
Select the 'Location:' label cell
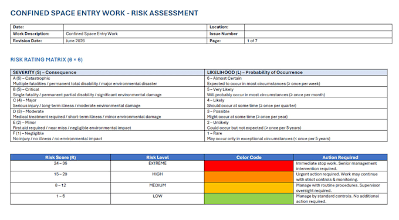coord(225,27)
